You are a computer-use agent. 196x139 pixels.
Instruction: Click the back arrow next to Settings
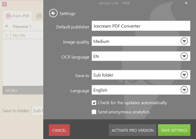click(53, 13)
